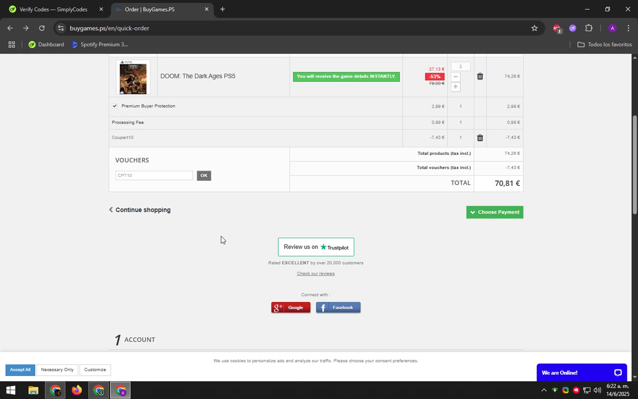
Task: Open a new browser tab
Action: [x=222, y=9]
